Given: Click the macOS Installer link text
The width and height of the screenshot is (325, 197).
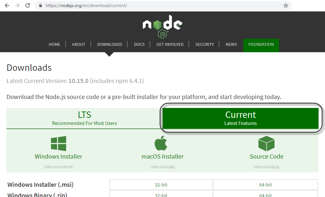Looking at the screenshot, I should (x=163, y=157).
